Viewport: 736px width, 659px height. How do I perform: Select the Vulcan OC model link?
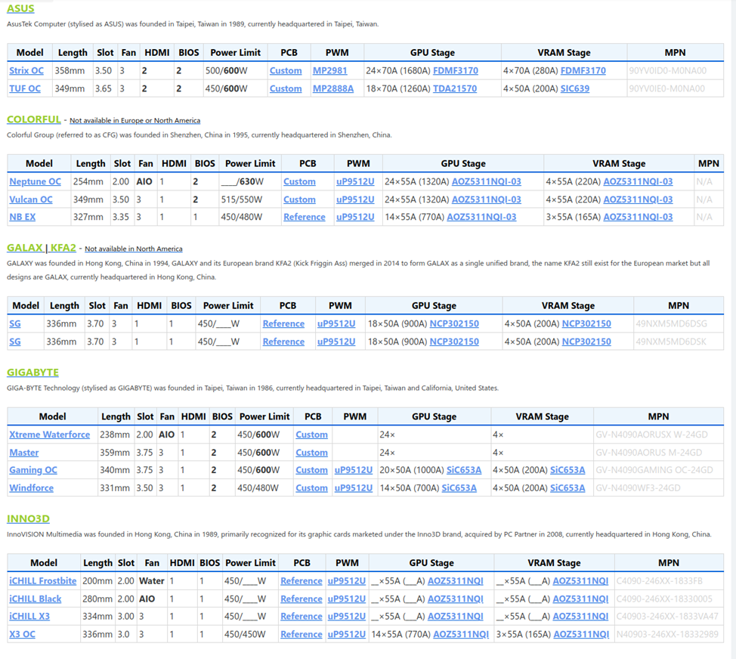click(x=31, y=200)
